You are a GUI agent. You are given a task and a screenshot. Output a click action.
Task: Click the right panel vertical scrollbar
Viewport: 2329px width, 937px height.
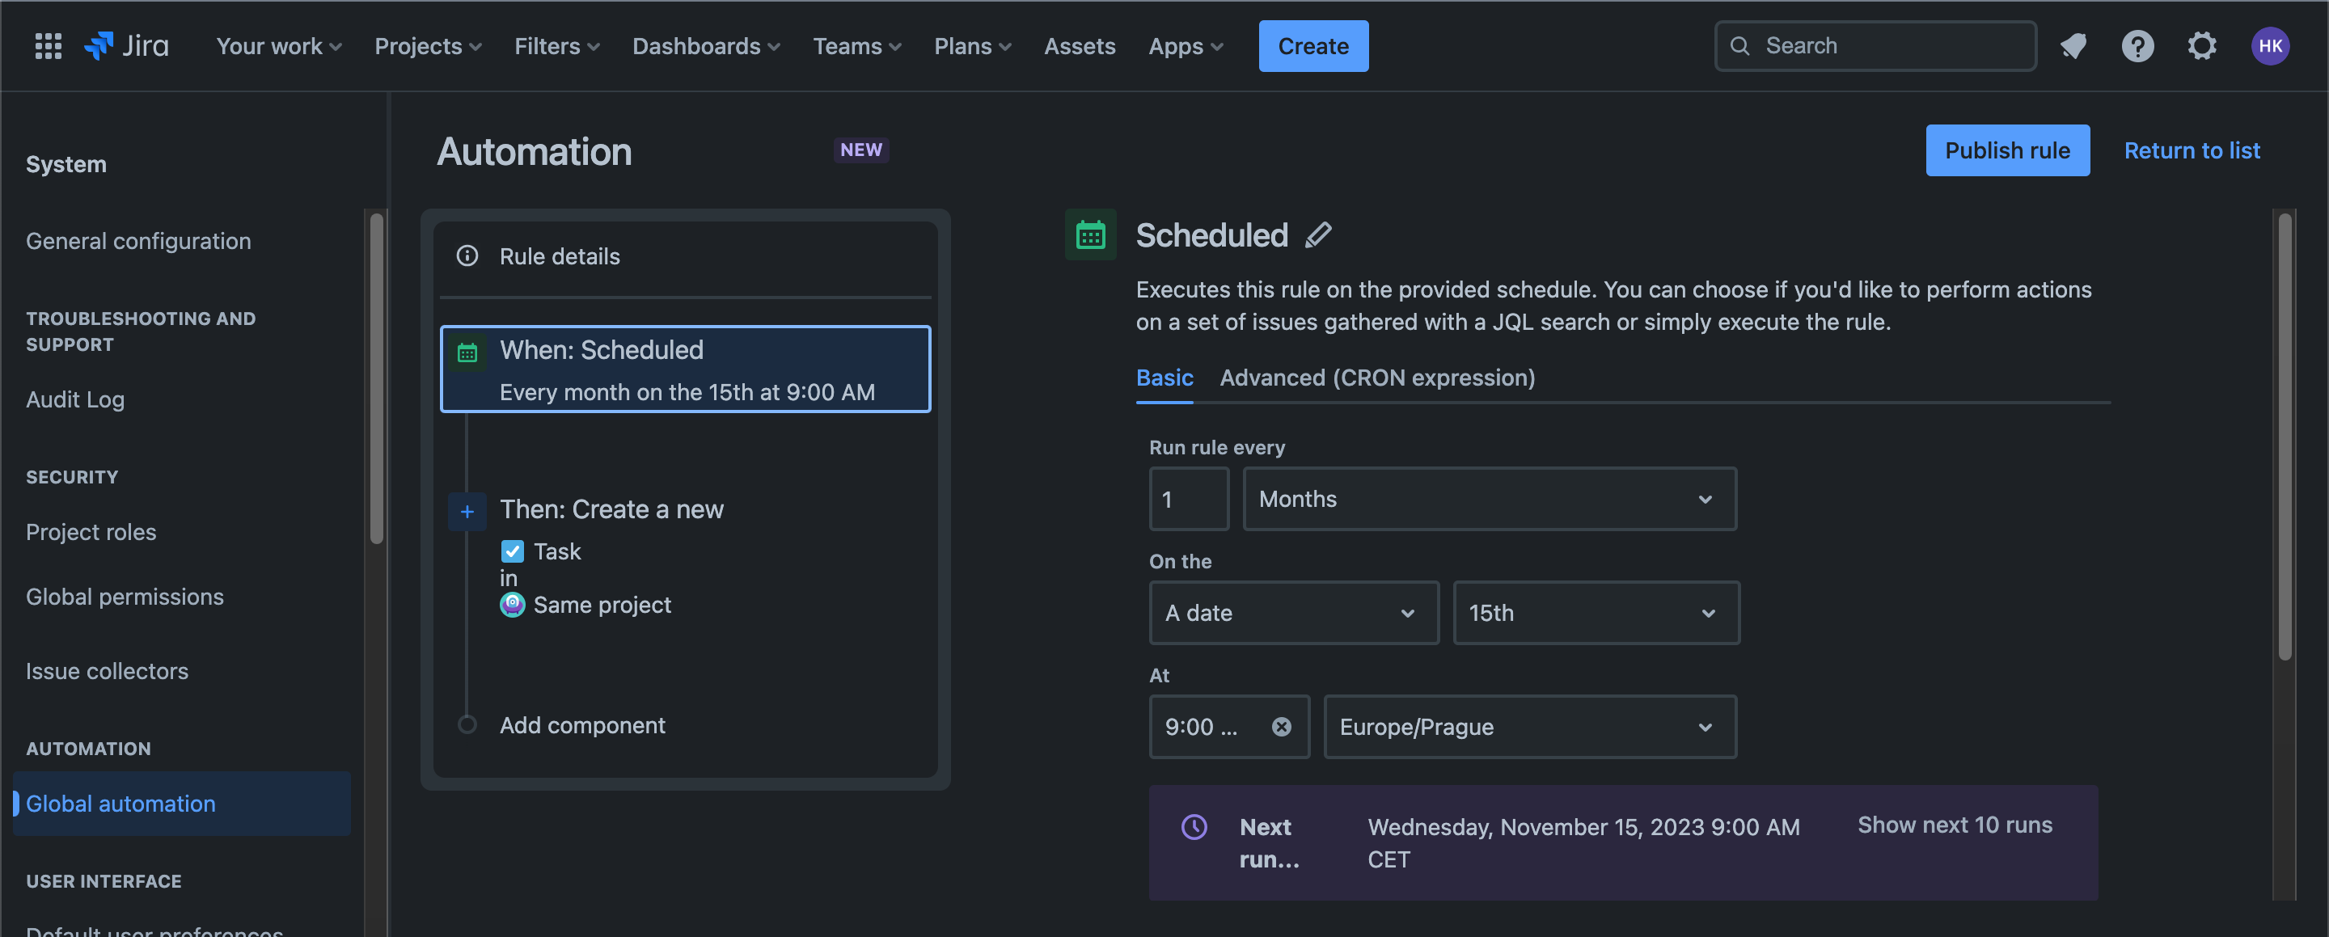pos(2285,437)
